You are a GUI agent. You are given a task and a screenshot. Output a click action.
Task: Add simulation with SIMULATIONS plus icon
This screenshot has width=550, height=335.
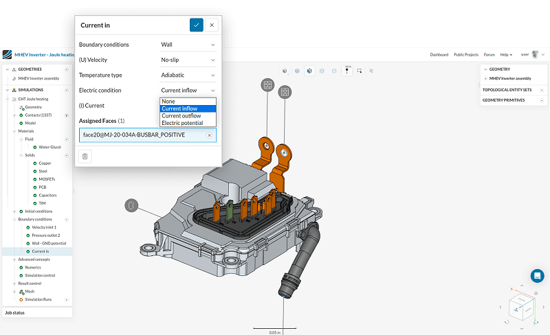coord(67,90)
